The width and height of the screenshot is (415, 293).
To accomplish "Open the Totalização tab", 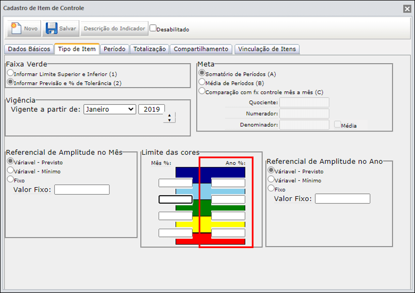I will (x=150, y=49).
